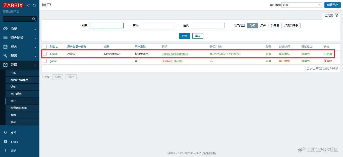Image resolution: width=343 pixels, height=157 pixels.
Task: Click guest's 停用的 status link
Action: [x=328, y=61]
